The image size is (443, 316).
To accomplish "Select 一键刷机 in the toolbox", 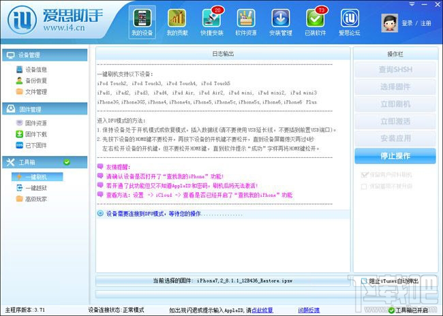I will coord(37,177).
